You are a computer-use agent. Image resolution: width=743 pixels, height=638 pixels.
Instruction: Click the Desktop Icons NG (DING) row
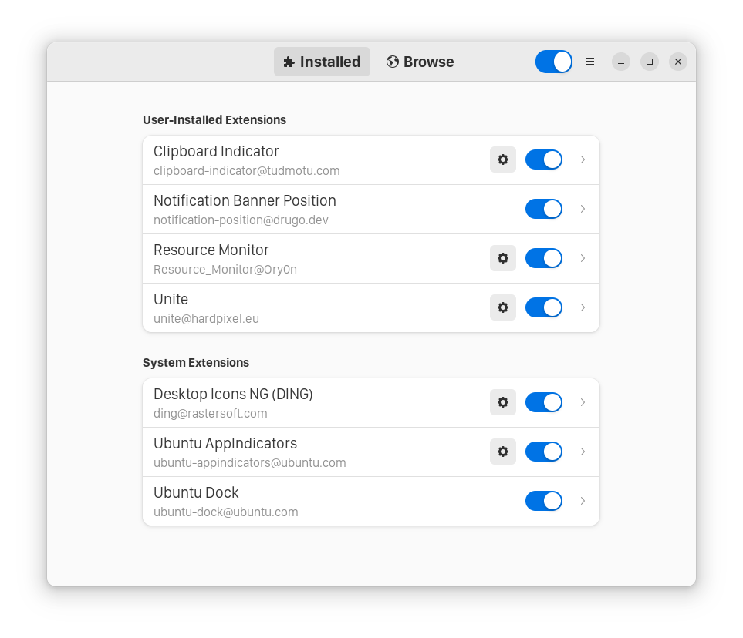click(309, 402)
